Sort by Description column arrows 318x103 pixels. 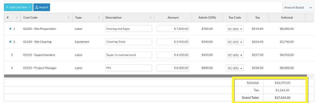coord(150,18)
